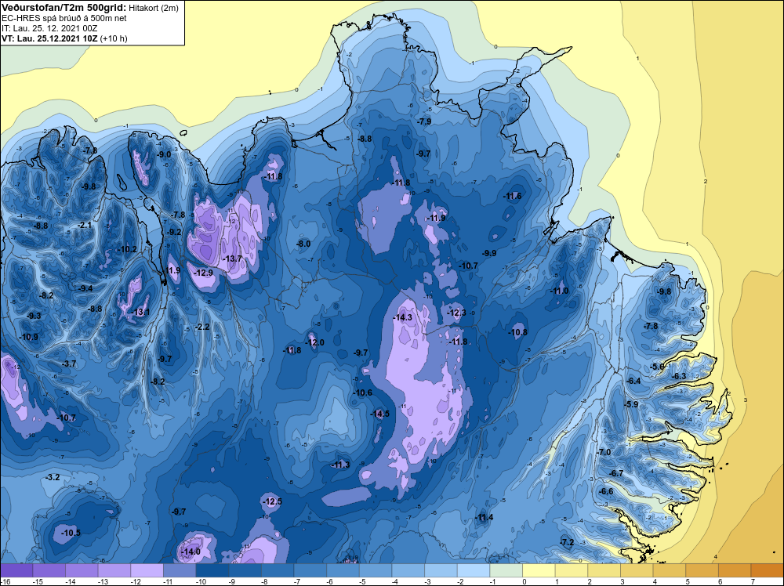This screenshot has width=784, height=586.
Task: Select legend swatch between 5 and 6
Action: 702,570
